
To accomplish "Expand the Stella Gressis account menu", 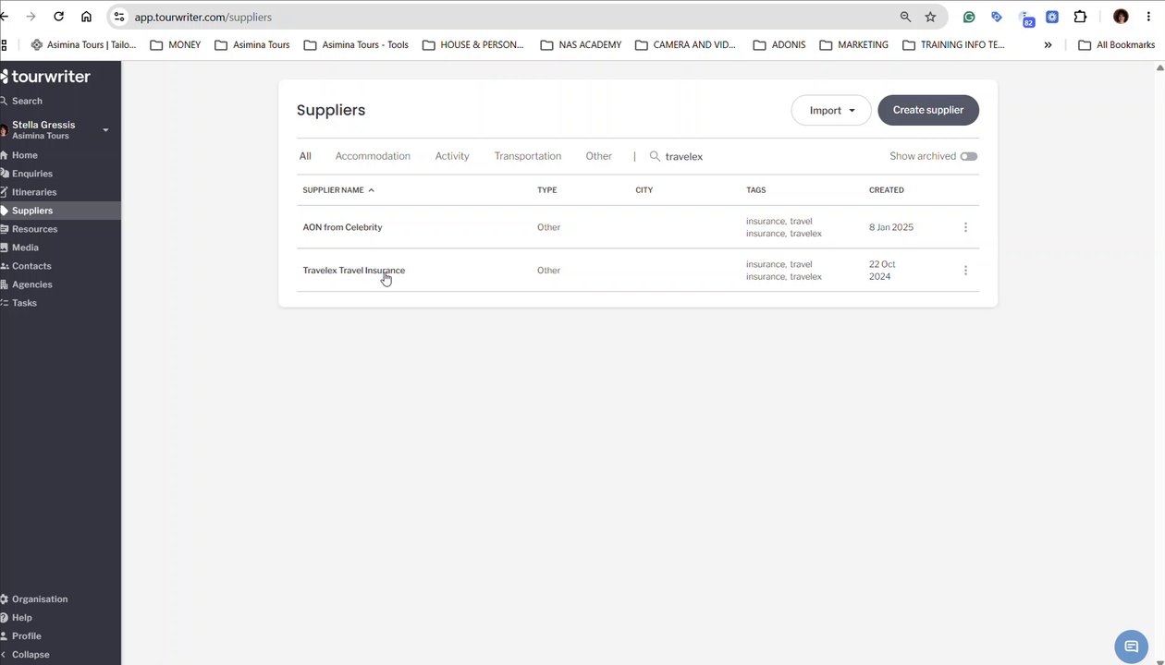I will pos(105,130).
